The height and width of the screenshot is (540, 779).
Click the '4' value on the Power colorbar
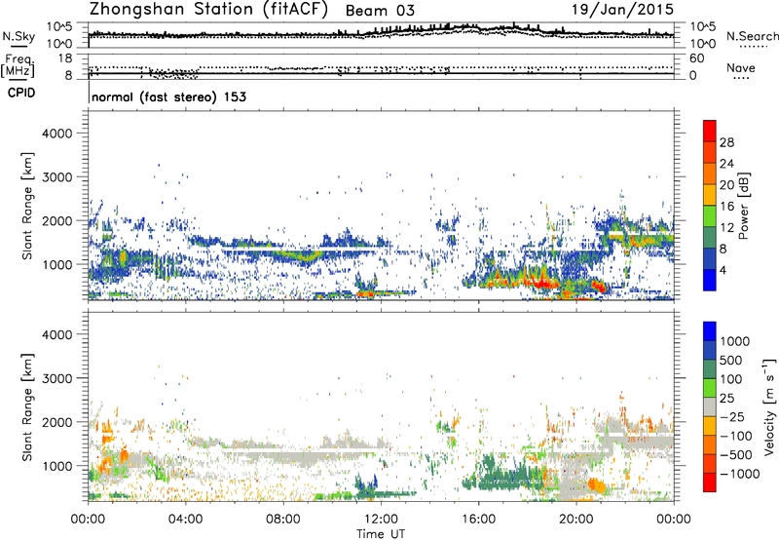point(723,270)
